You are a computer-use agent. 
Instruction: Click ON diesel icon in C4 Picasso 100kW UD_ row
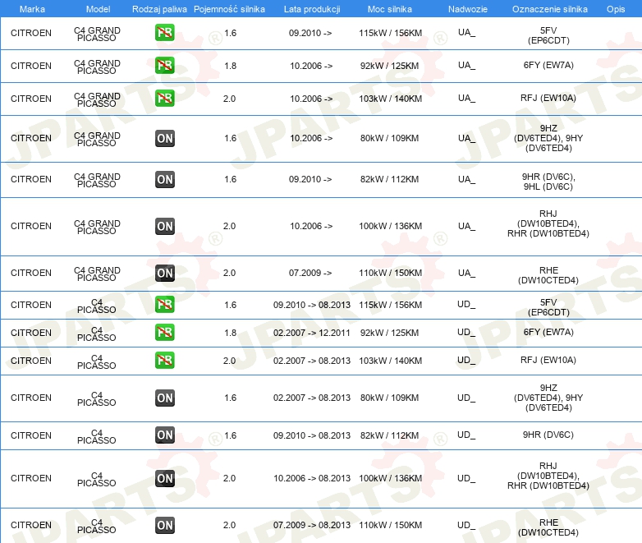(x=164, y=478)
